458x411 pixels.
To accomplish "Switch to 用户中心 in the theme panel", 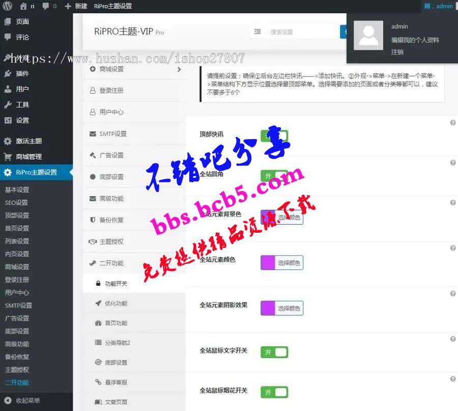I will 134,112.
